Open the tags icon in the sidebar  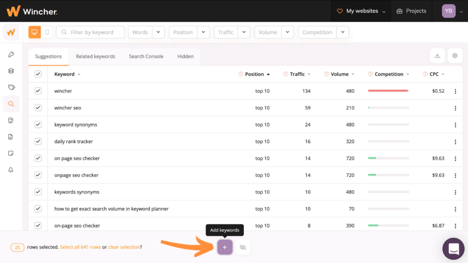pyautogui.click(x=11, y=87)
